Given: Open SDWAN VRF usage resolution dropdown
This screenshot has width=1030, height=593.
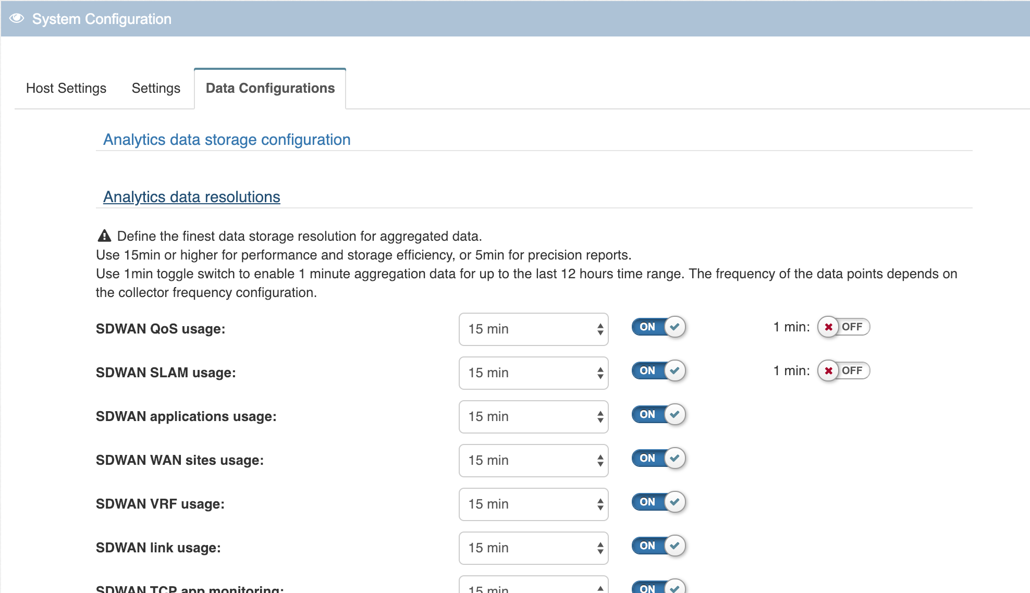Looking at the screenshot, I should pos(533,504).
